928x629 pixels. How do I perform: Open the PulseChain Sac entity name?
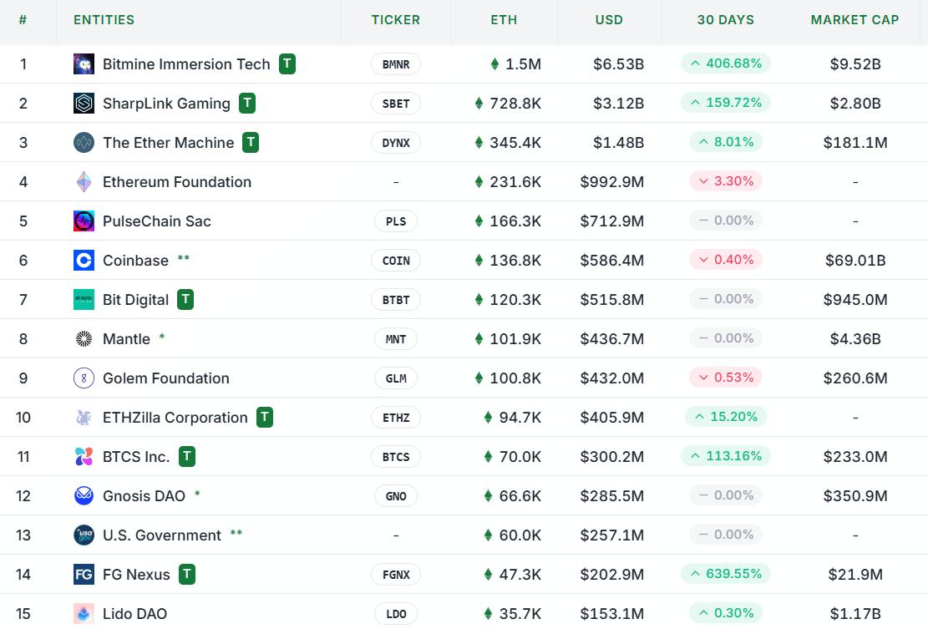[x=157, y=221]
